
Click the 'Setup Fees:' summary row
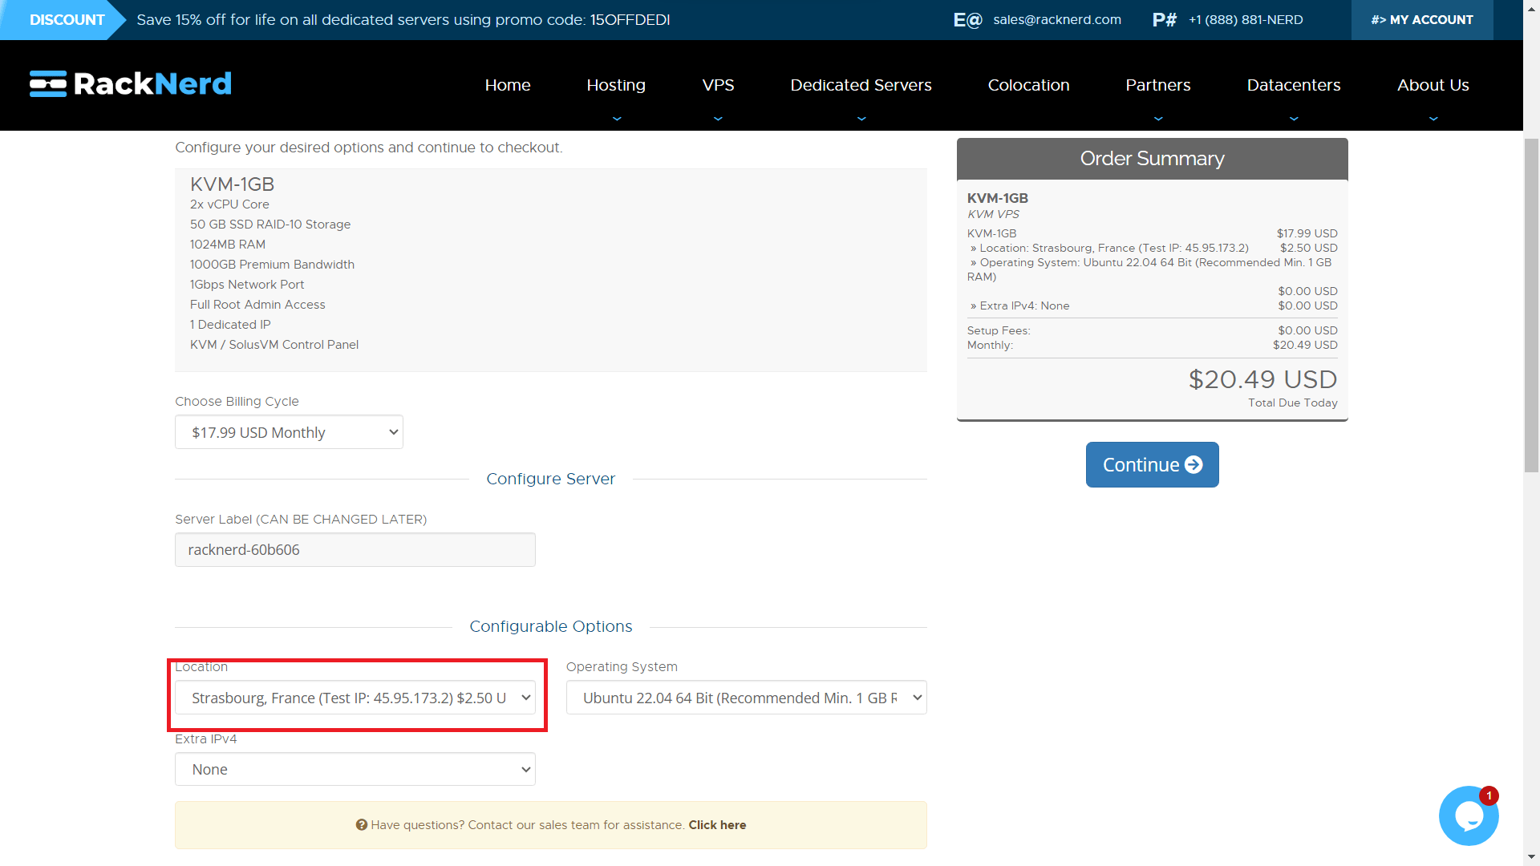tap(1153, 330)
